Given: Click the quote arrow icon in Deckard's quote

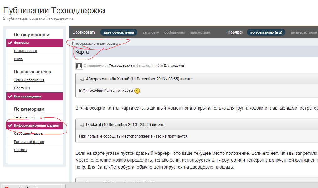Looking at the screenshot, I should tap(82, 125).
